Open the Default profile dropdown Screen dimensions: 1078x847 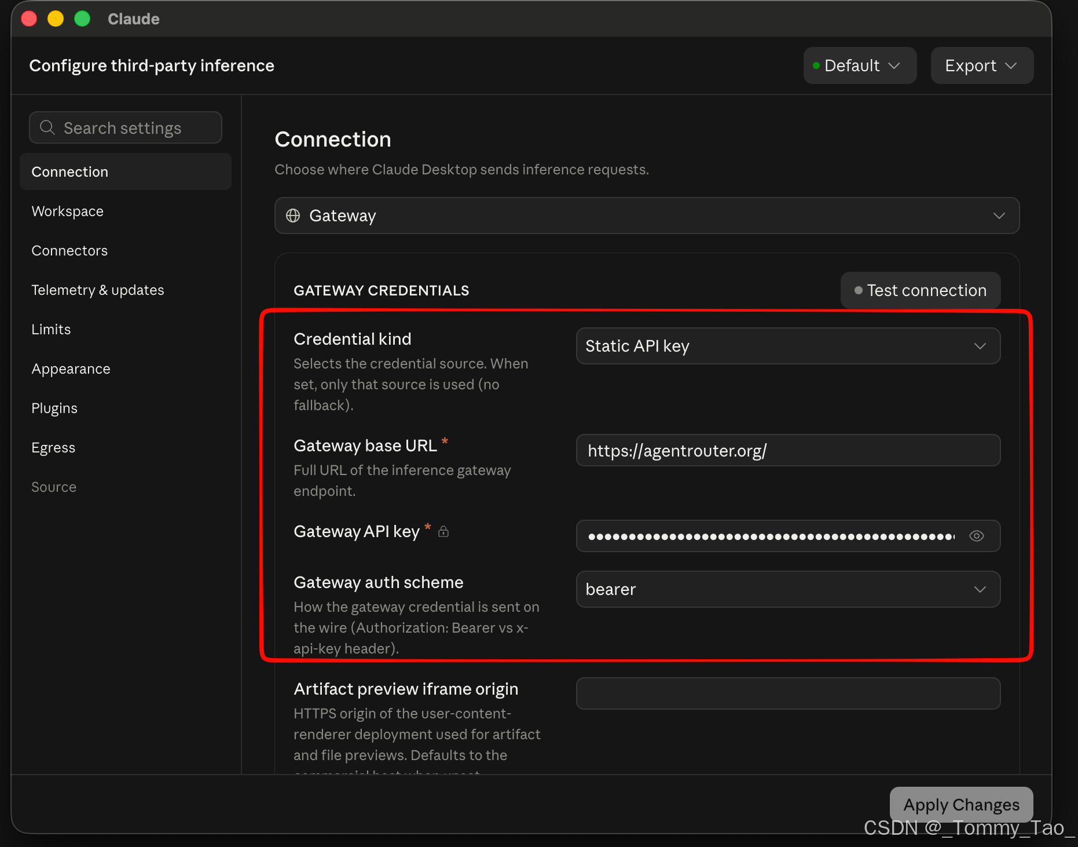[860, 65]
